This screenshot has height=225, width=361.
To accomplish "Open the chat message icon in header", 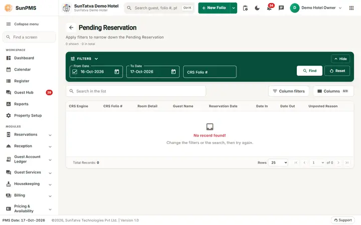I will pos(281,8).
